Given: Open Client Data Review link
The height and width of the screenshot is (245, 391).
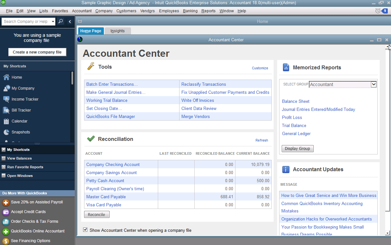Looking at the screenshot, I should tap(199, 109).
